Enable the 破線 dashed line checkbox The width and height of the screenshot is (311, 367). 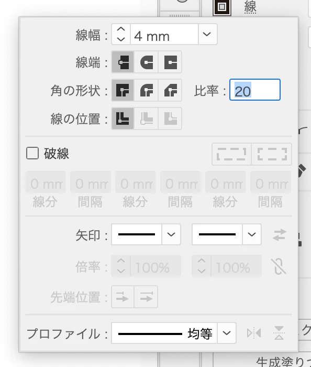32,153
